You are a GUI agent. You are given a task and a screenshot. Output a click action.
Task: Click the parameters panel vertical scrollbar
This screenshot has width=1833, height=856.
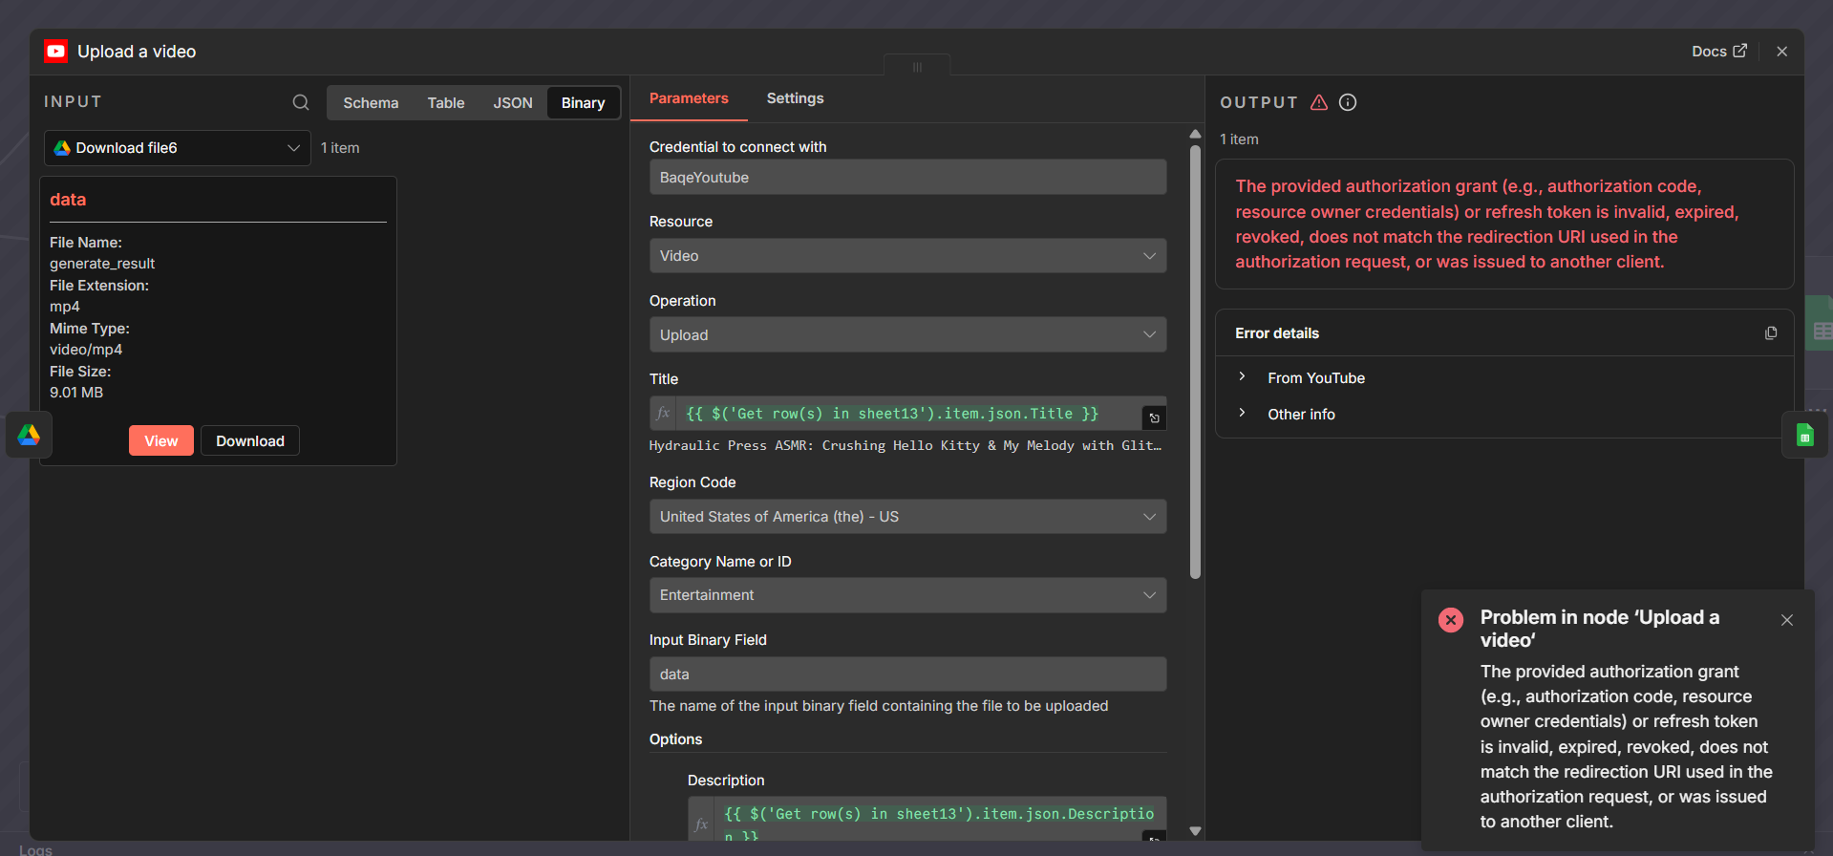[1195, 363]
